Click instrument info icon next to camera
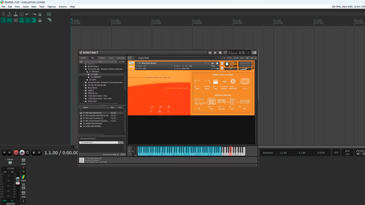 click(217, 63)
